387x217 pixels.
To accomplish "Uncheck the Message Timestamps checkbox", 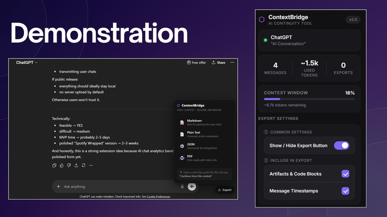I will click(345, 191).
